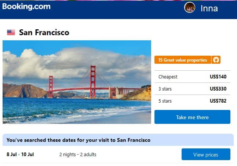Click the US$140 cheapest price

(x=218, y=77)
